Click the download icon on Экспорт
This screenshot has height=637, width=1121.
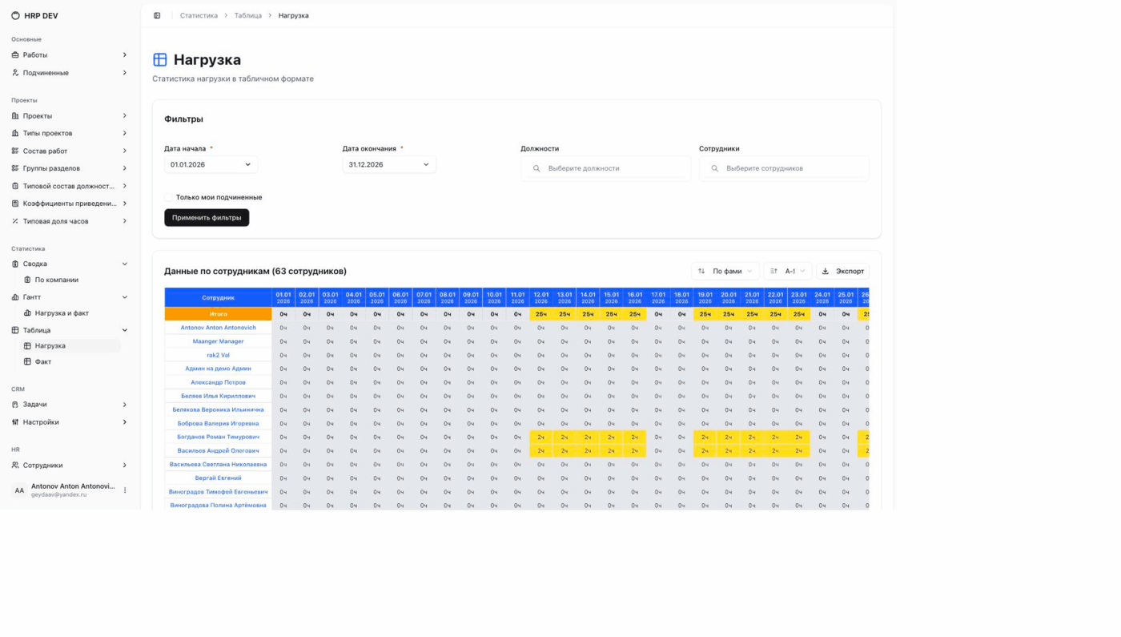point(826,271)
